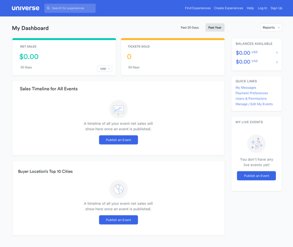Click the universe logo in the header
The image size is (293, 247).
coord(25,8)
